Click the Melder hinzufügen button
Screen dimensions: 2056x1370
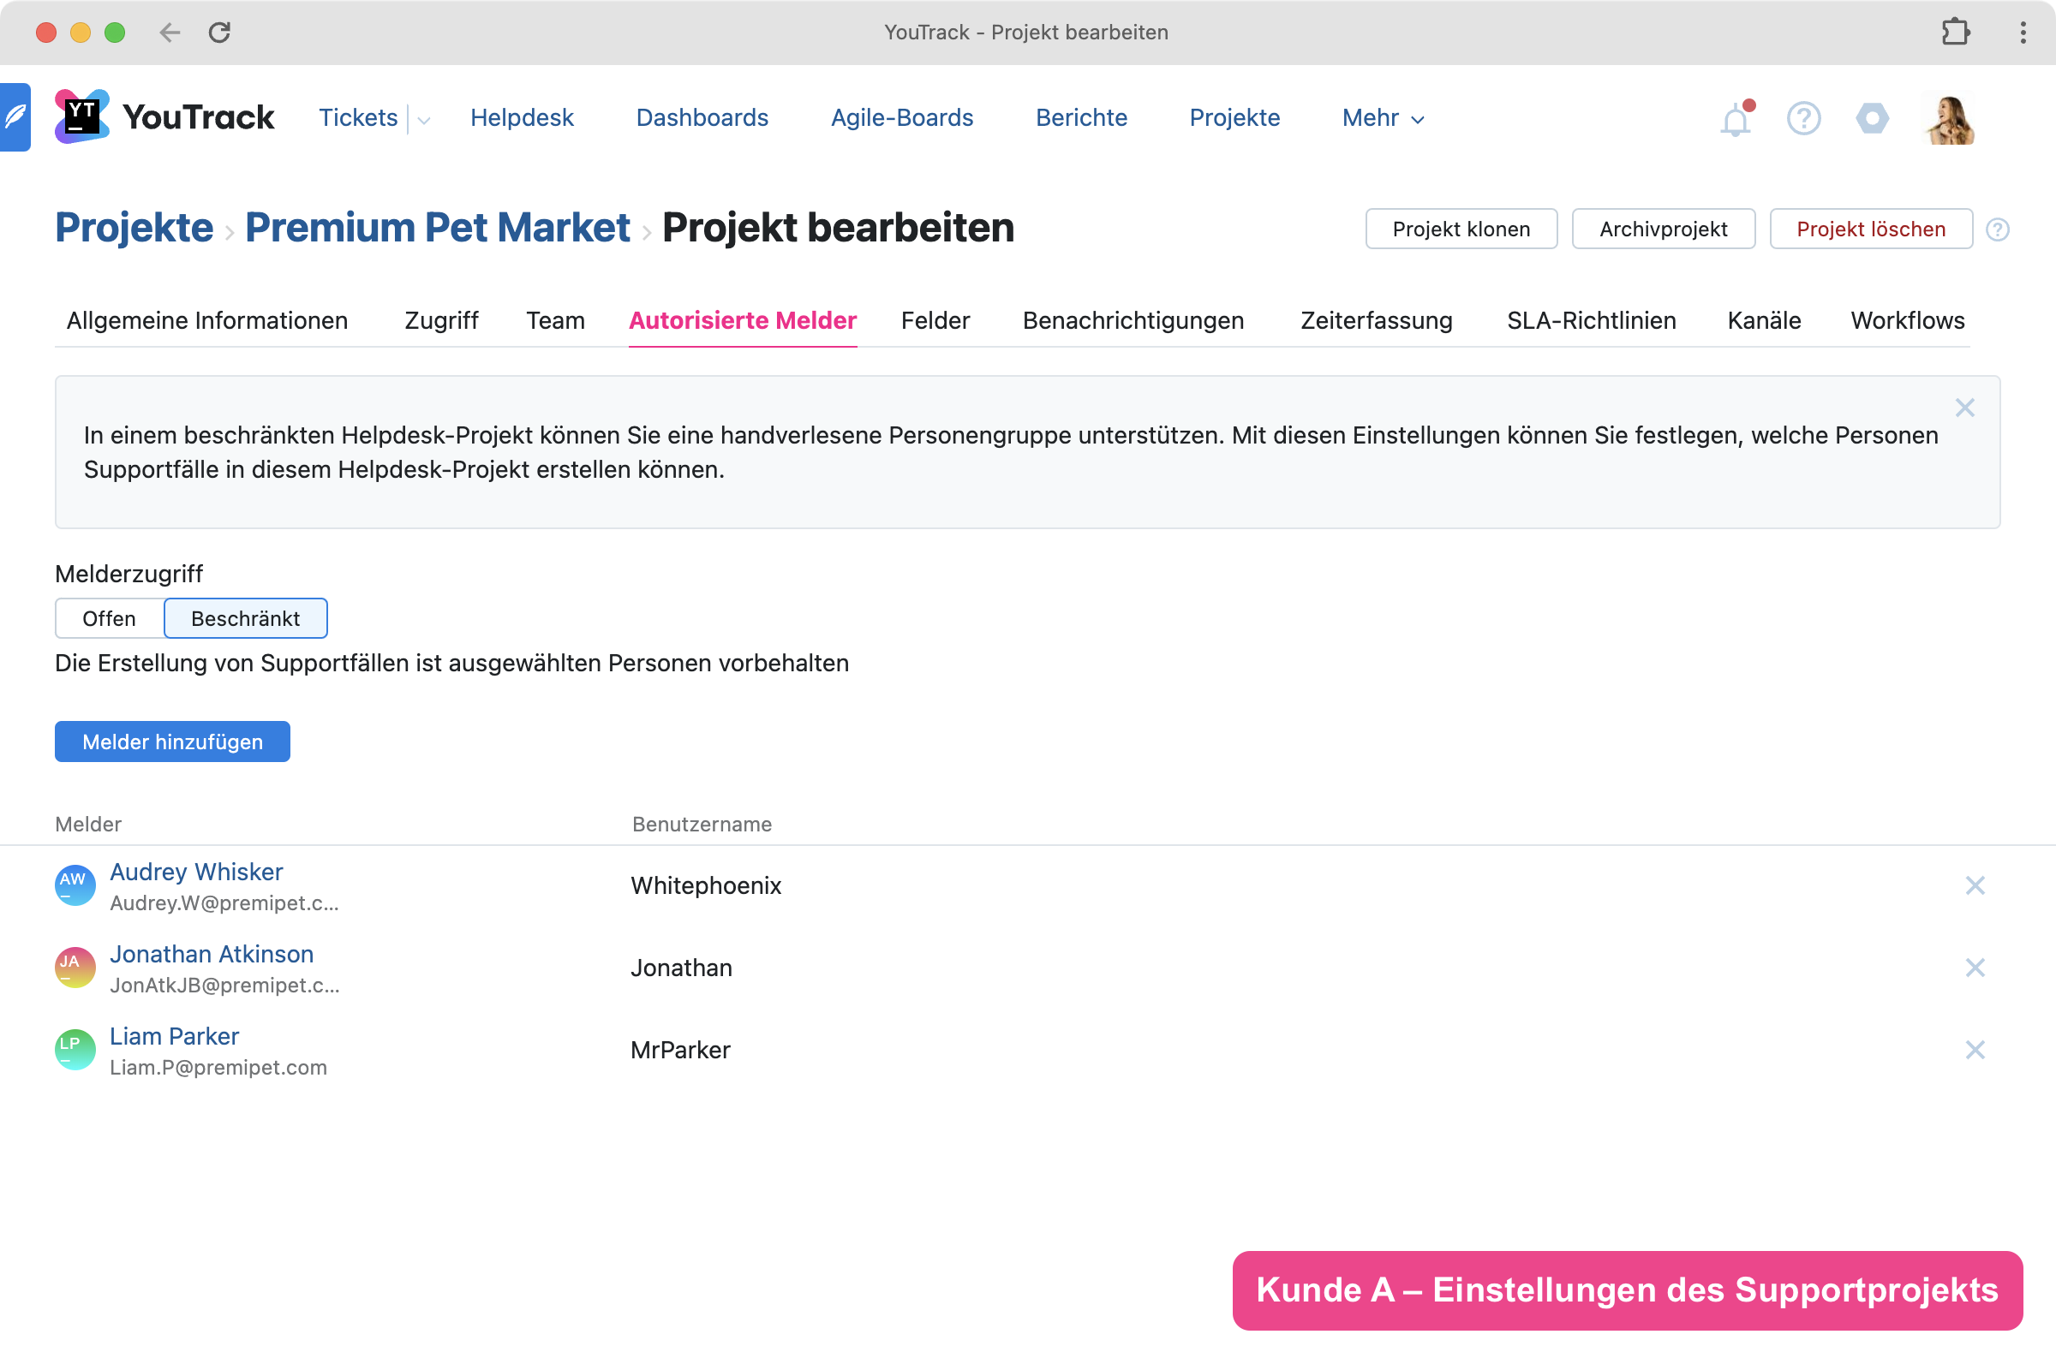pos(172,742)
